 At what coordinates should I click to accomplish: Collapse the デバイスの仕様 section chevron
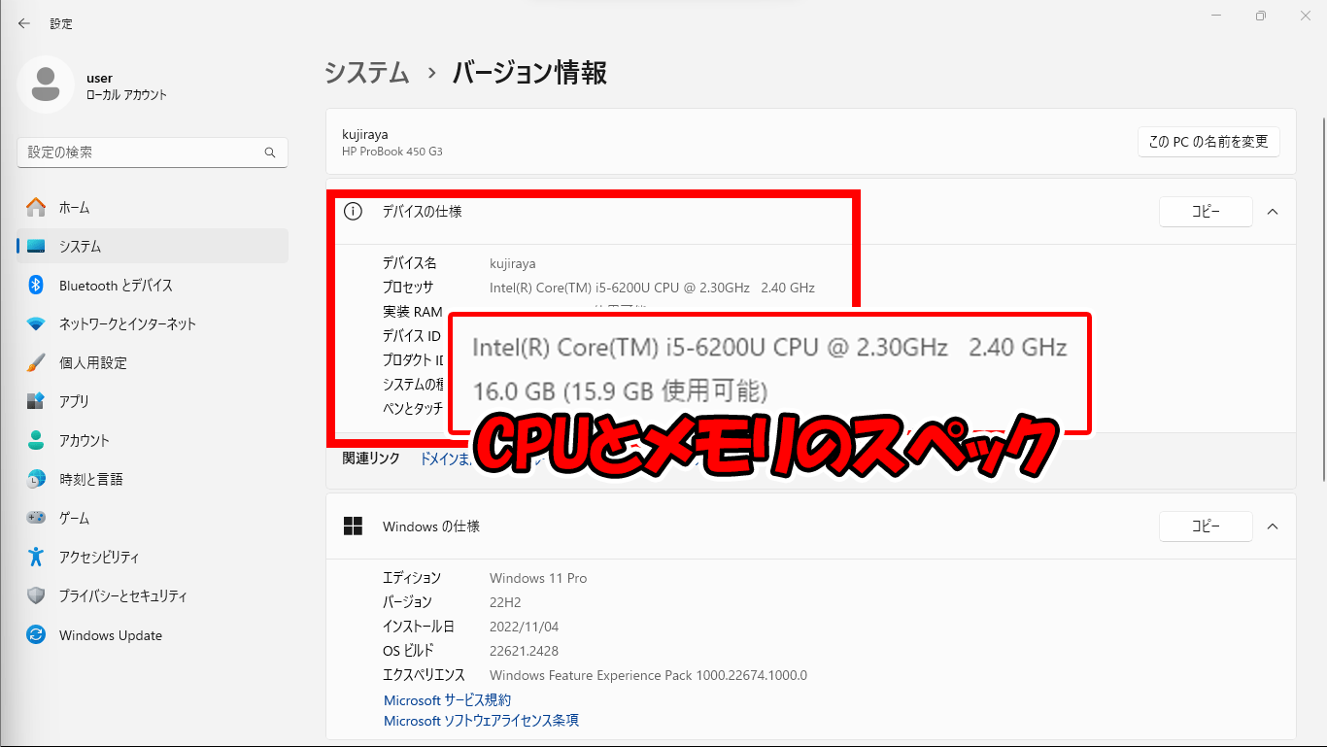tap(1273, 212)
